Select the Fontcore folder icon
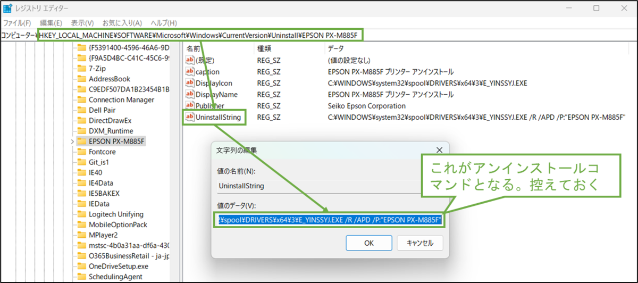638x283 pixels. [x=81, y=152]
